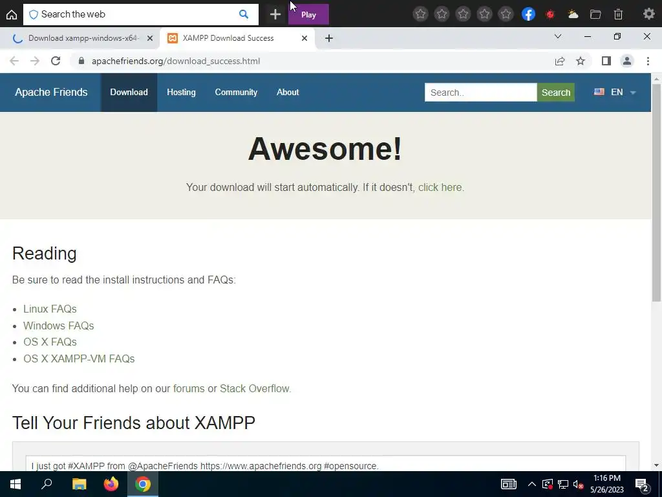
Task: Open the OS X XAMPP-VM FAQs link
Action: pyautogui.click(x=79, y=359)
